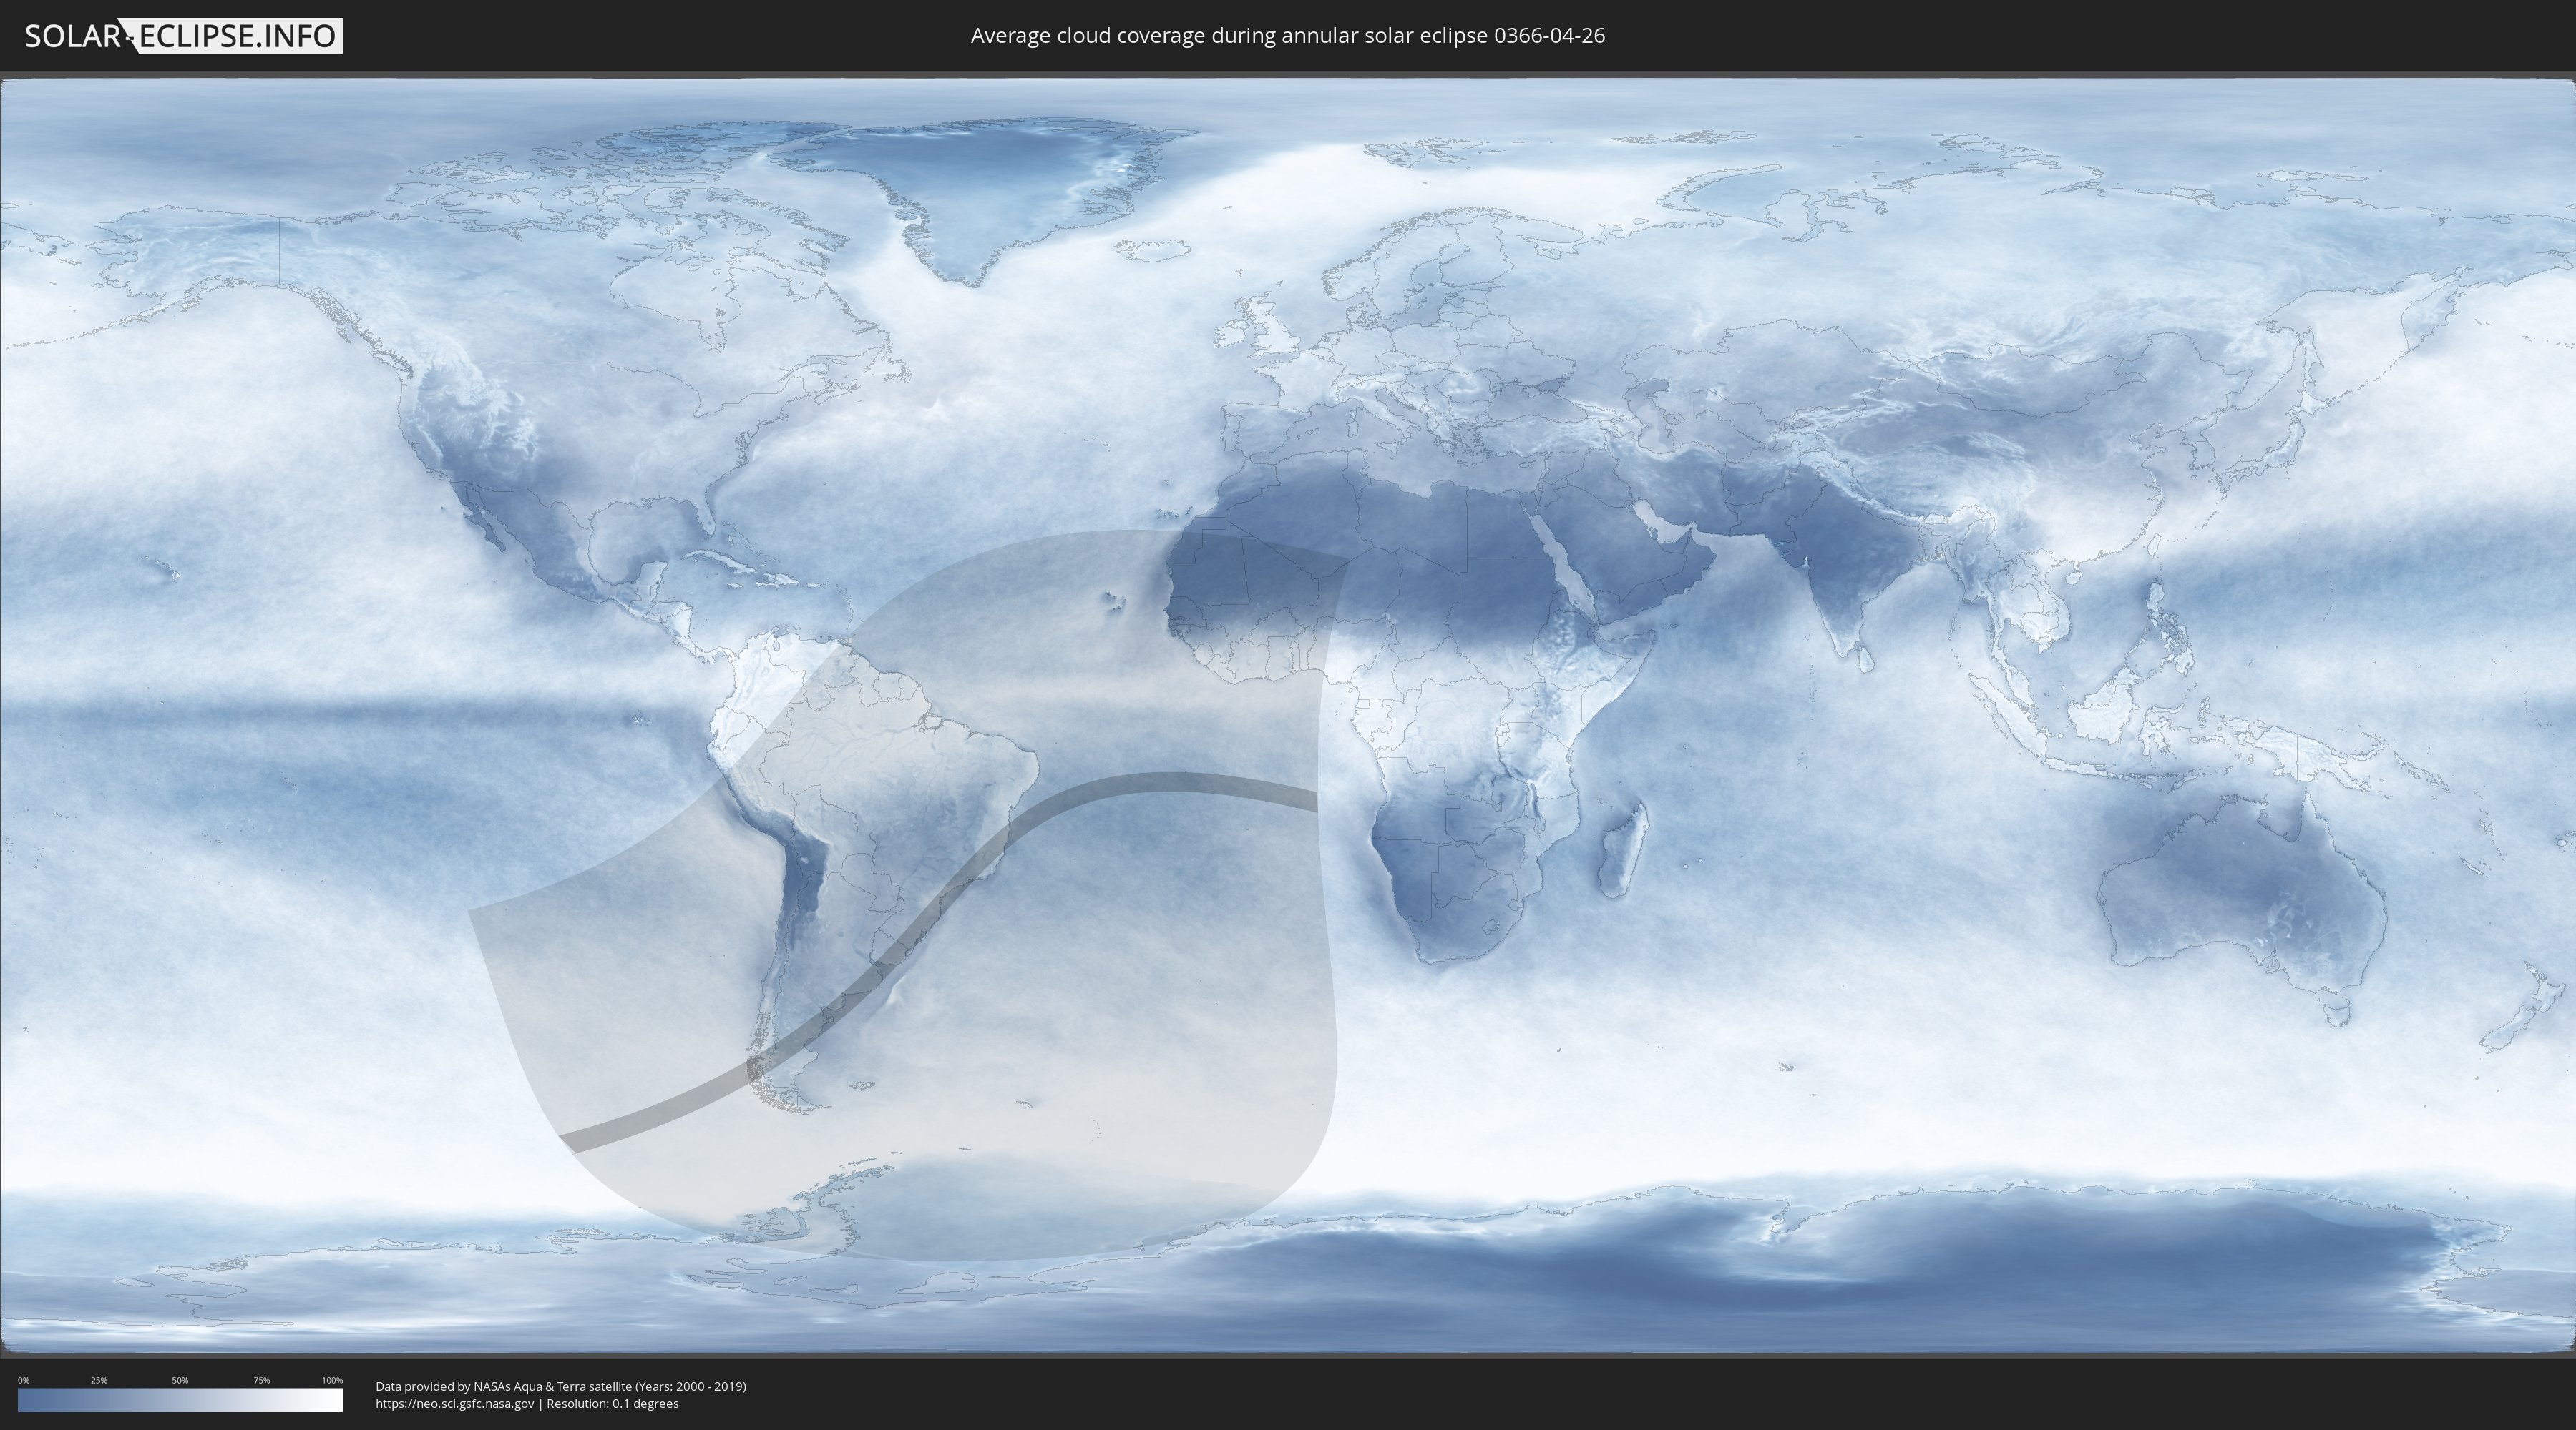Click the 0% legend label
The height and width of the screenshot is (1430, 2576).
[x=23, y=1380]
